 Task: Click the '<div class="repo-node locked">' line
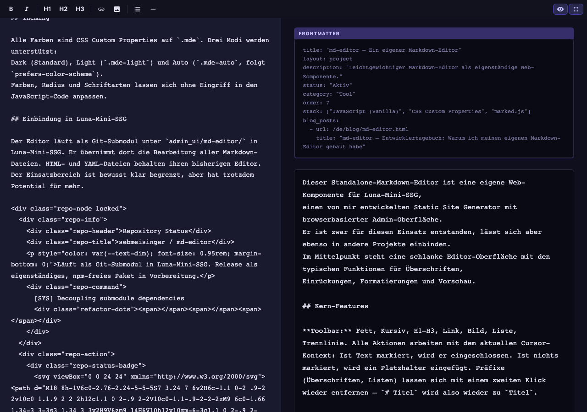(x=69, y=209)
